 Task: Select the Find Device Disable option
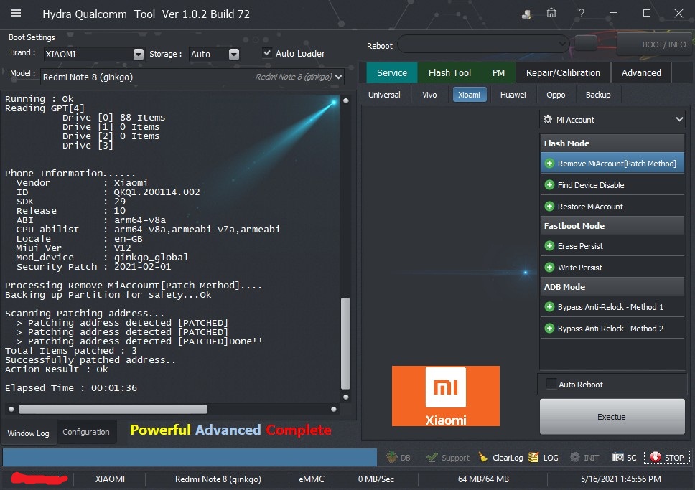pos(590,185)
